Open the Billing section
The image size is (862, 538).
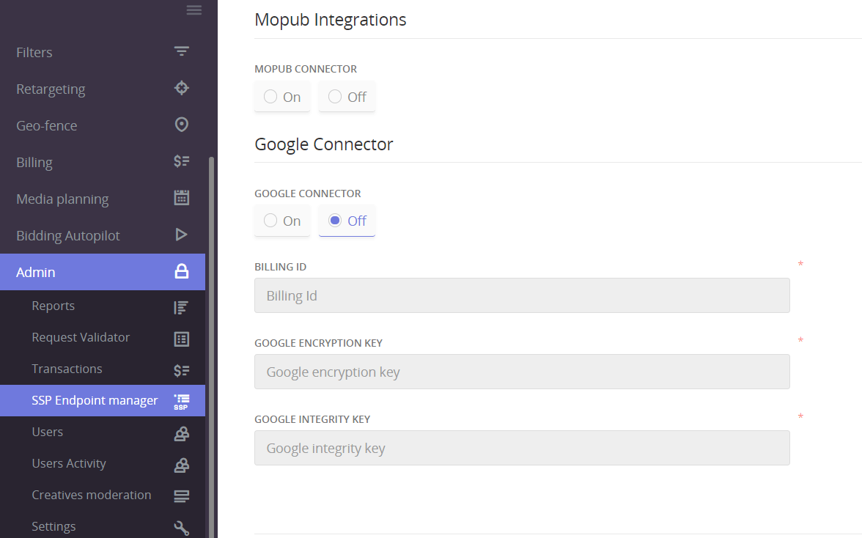tap(103, 162)
